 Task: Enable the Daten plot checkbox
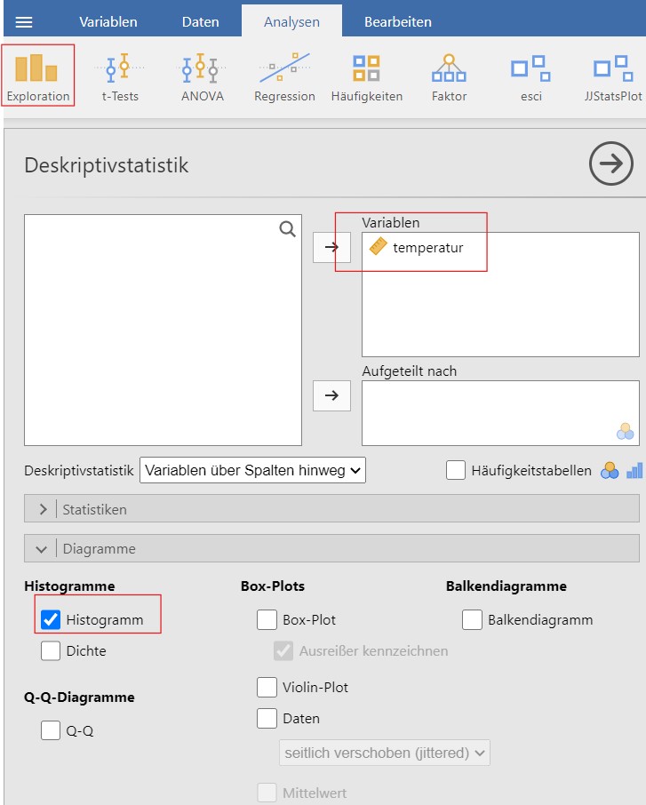(x=267, y=718)
